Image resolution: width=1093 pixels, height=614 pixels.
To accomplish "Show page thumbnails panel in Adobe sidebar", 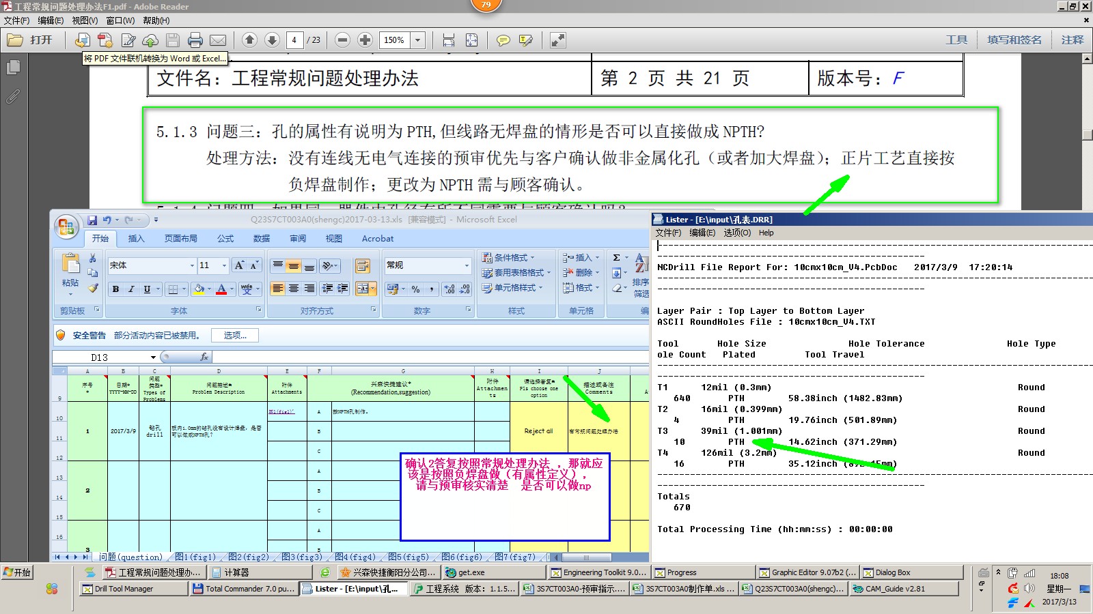I will (x=13, y=68).
